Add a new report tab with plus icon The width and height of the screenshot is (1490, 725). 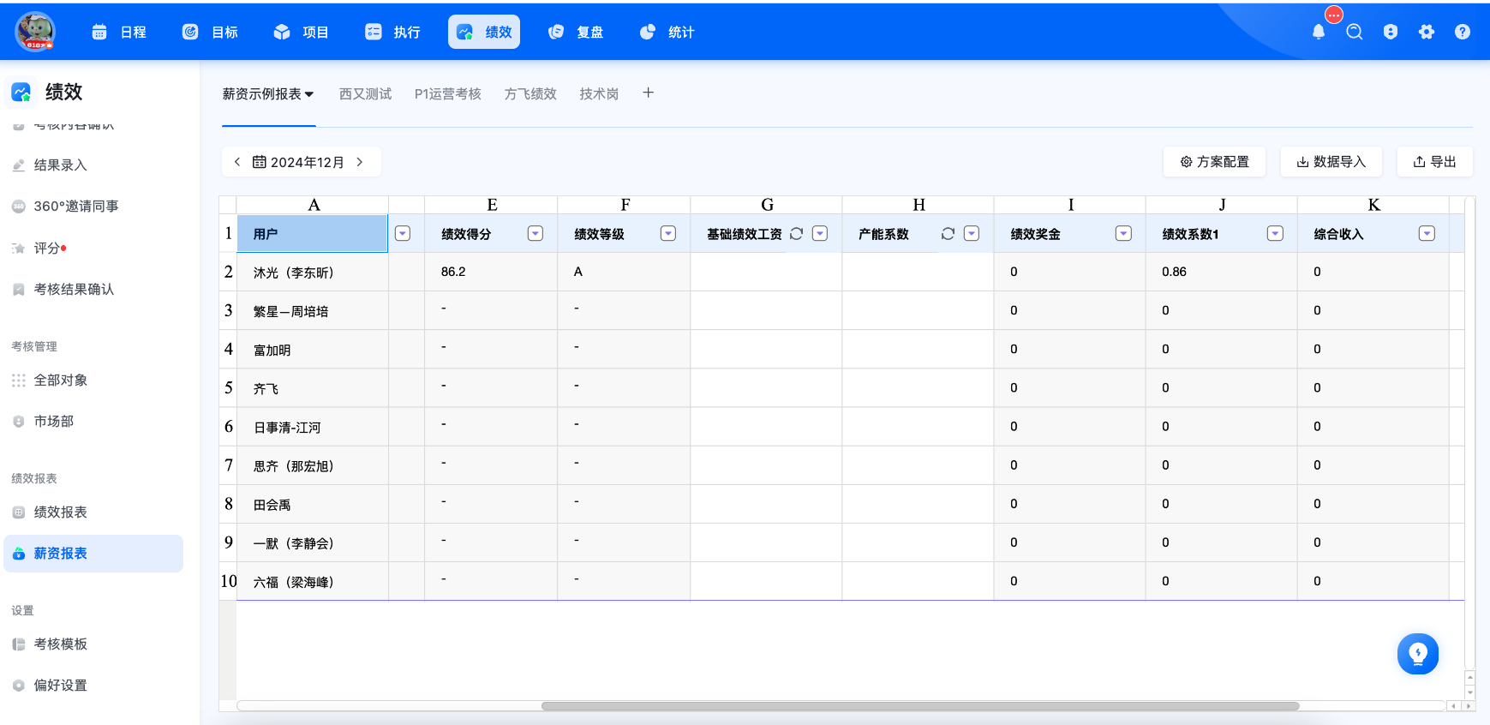649,93
